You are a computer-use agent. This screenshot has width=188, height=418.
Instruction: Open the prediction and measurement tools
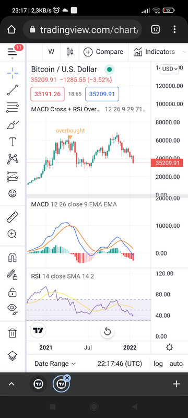[x=13, y=176]
